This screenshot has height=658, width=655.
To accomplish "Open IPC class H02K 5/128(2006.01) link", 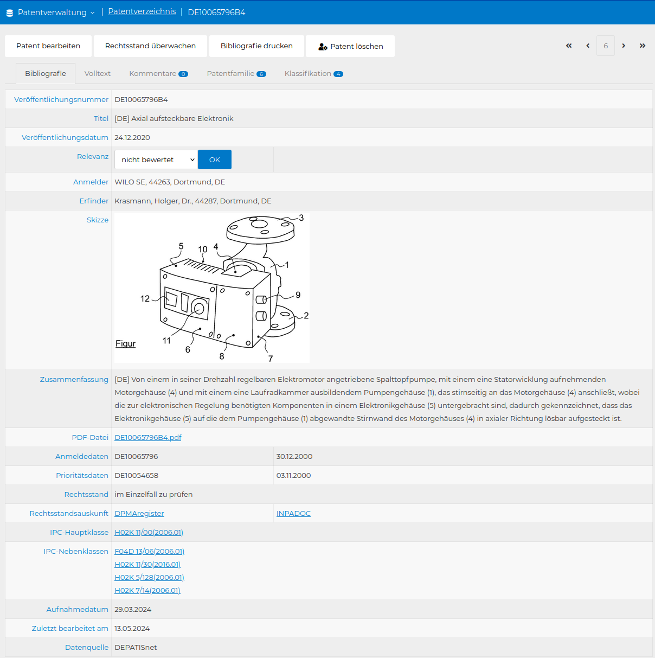I will pyautogui.click(x=150, y=577).
